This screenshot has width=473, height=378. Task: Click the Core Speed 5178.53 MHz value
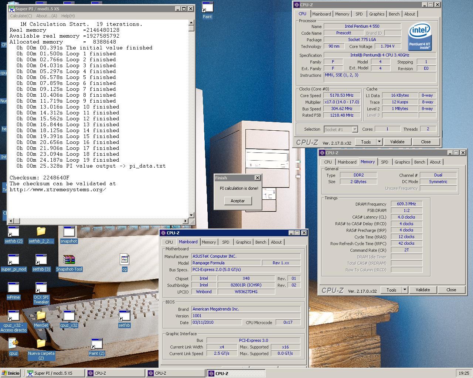point(342,95)
